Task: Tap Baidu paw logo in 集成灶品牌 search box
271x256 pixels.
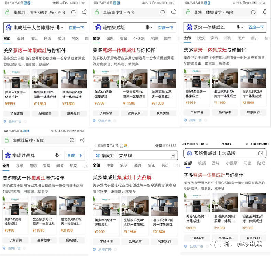Action: click(x=8, y=155)
